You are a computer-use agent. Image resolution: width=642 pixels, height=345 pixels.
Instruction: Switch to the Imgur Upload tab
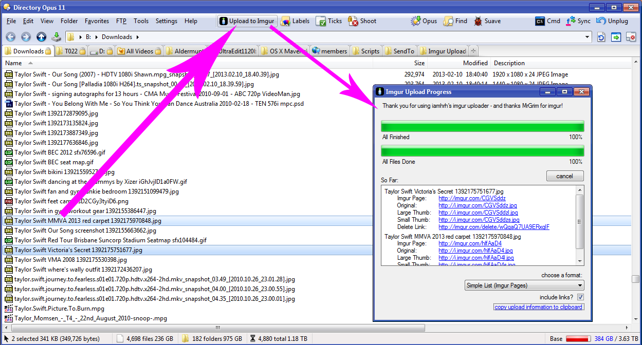443,51
